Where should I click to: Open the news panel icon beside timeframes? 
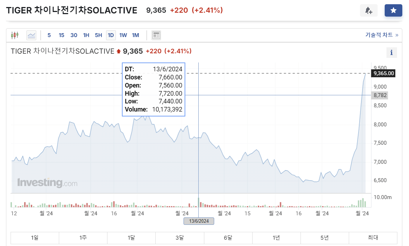pyautogui.click(x=156, y=35)
